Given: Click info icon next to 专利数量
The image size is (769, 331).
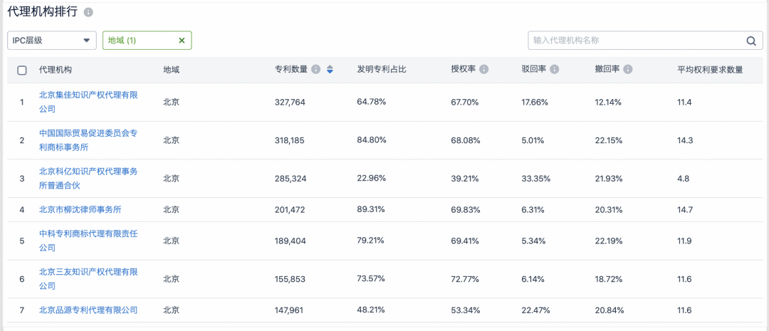Looking at the screenshot, I should [315, 70].
